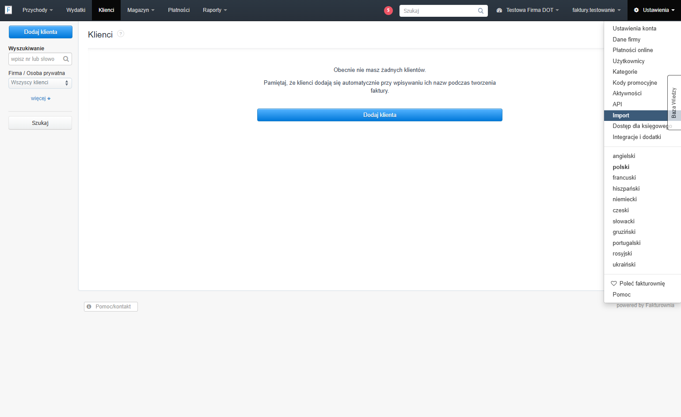Open the Baza Wiedzy side tab
The width and height of the screenshot is (681, 417).
674,102
